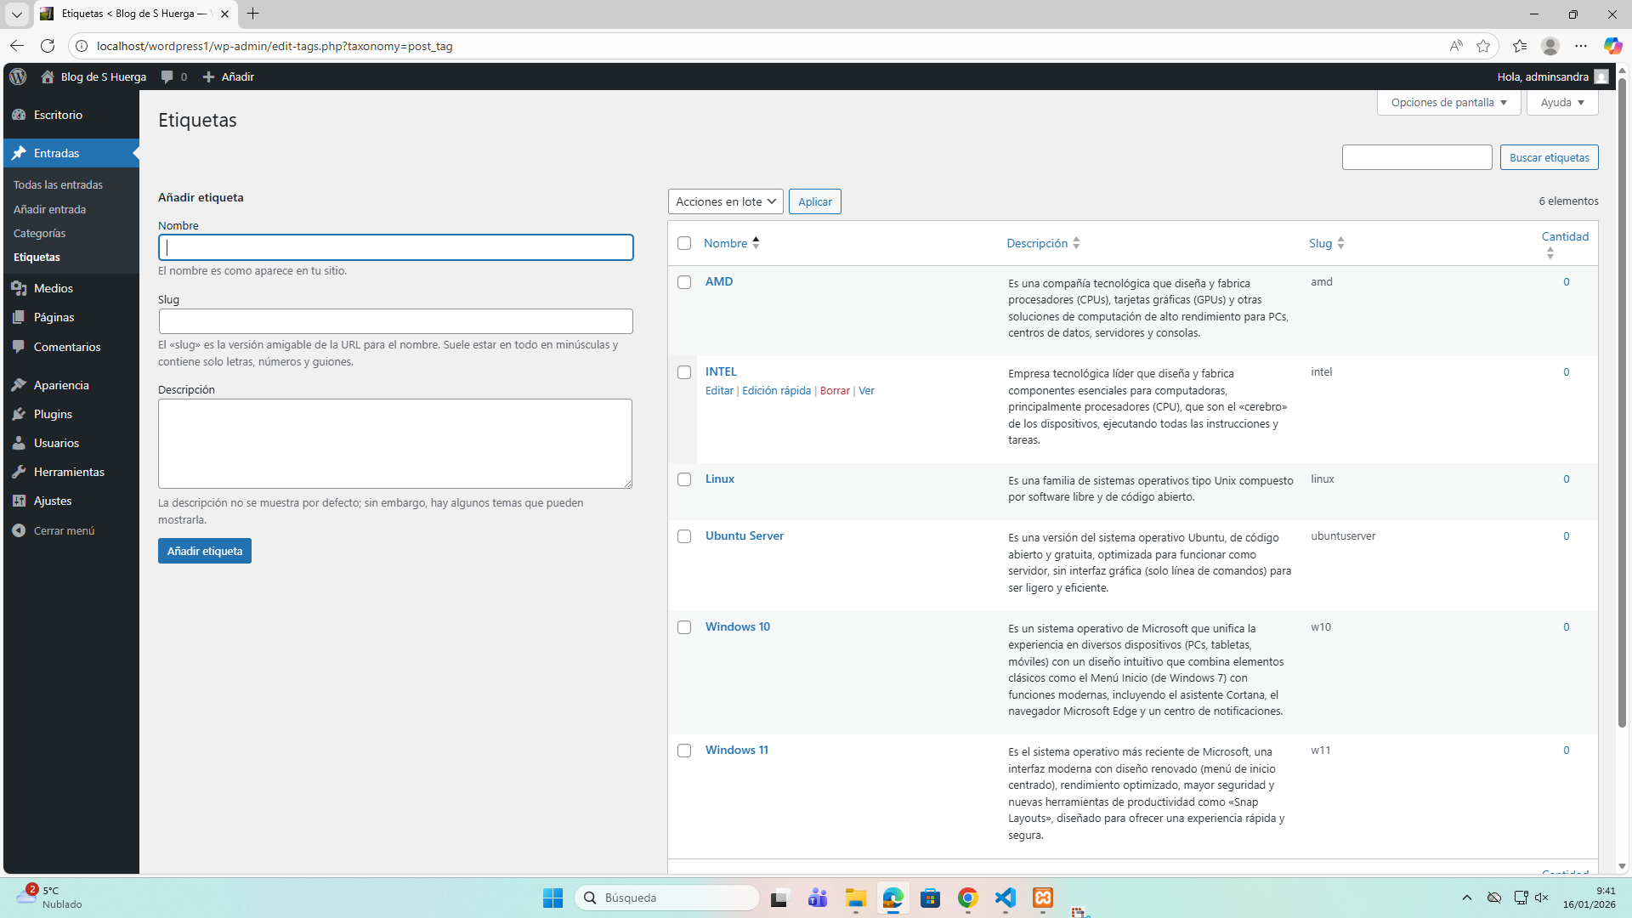
Task: Open Herramientas from the sidebar
Action: pyautogui.click(x=69, y=472)
